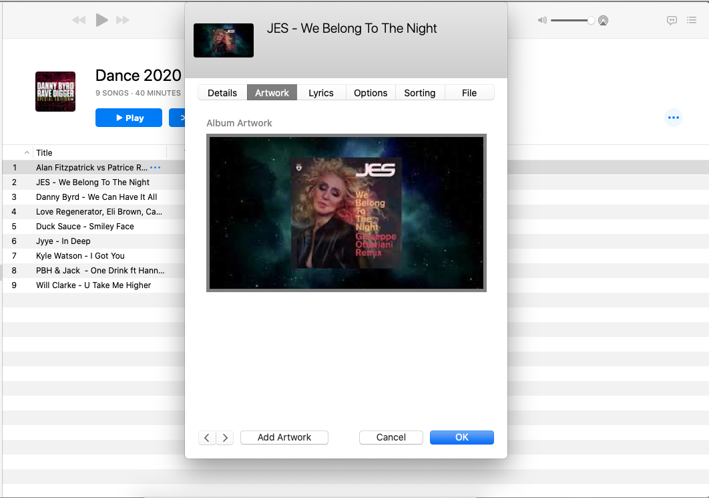Switch to the Lyrics tab
This screenshot has height=498, width=709.
pos(321,92)
